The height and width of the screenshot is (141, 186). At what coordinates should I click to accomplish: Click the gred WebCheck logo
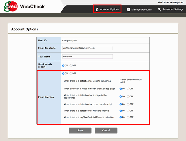pyautogui.click(x=24, y=7)
